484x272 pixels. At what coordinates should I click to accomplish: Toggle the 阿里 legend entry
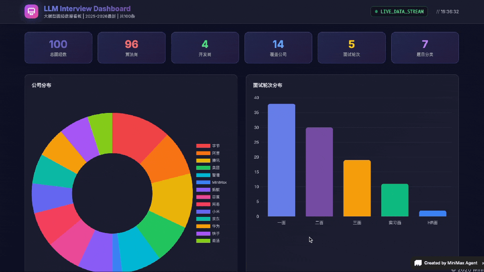coord(208,153)
